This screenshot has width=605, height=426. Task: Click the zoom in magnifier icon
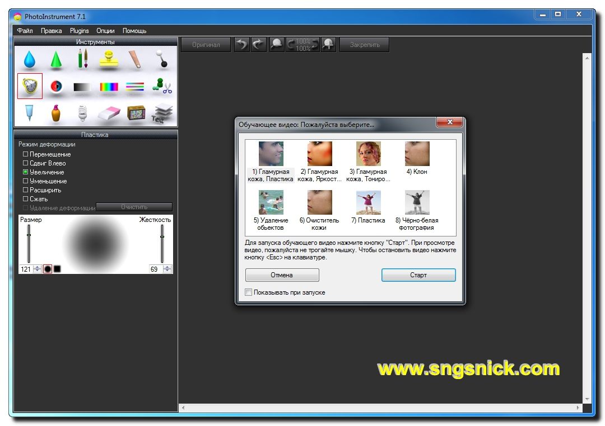[328, 45]
